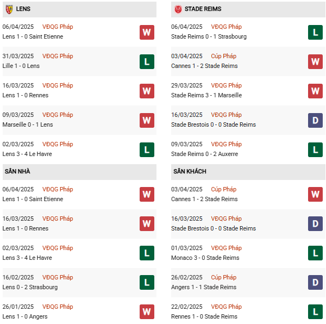326x324 pixels.
Task: Click the W badge beside Marseille 0 - 1 Lens
Action: point(147,120)
